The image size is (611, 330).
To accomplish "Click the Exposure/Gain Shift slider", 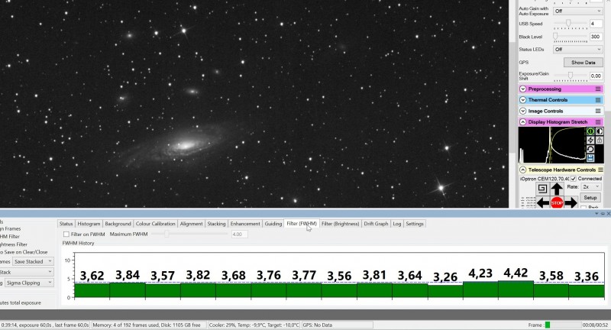I will pos(571,76).
